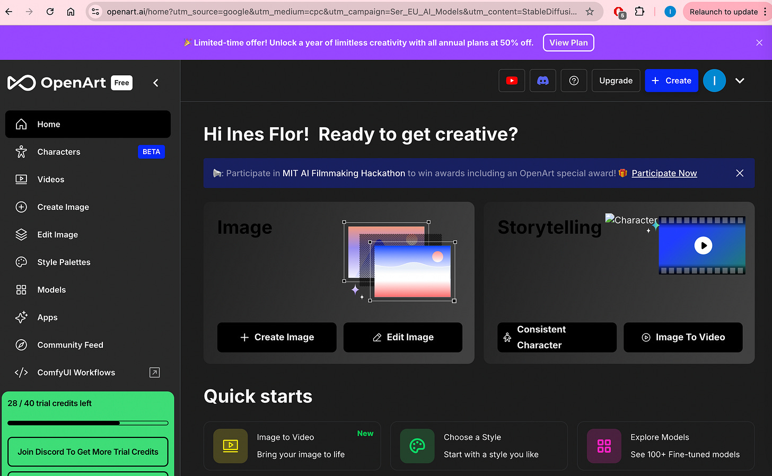The height and width of the screenshot is (476, 772).
Task: Open Community Feed in the sidebar
Action: coord(88,345)
